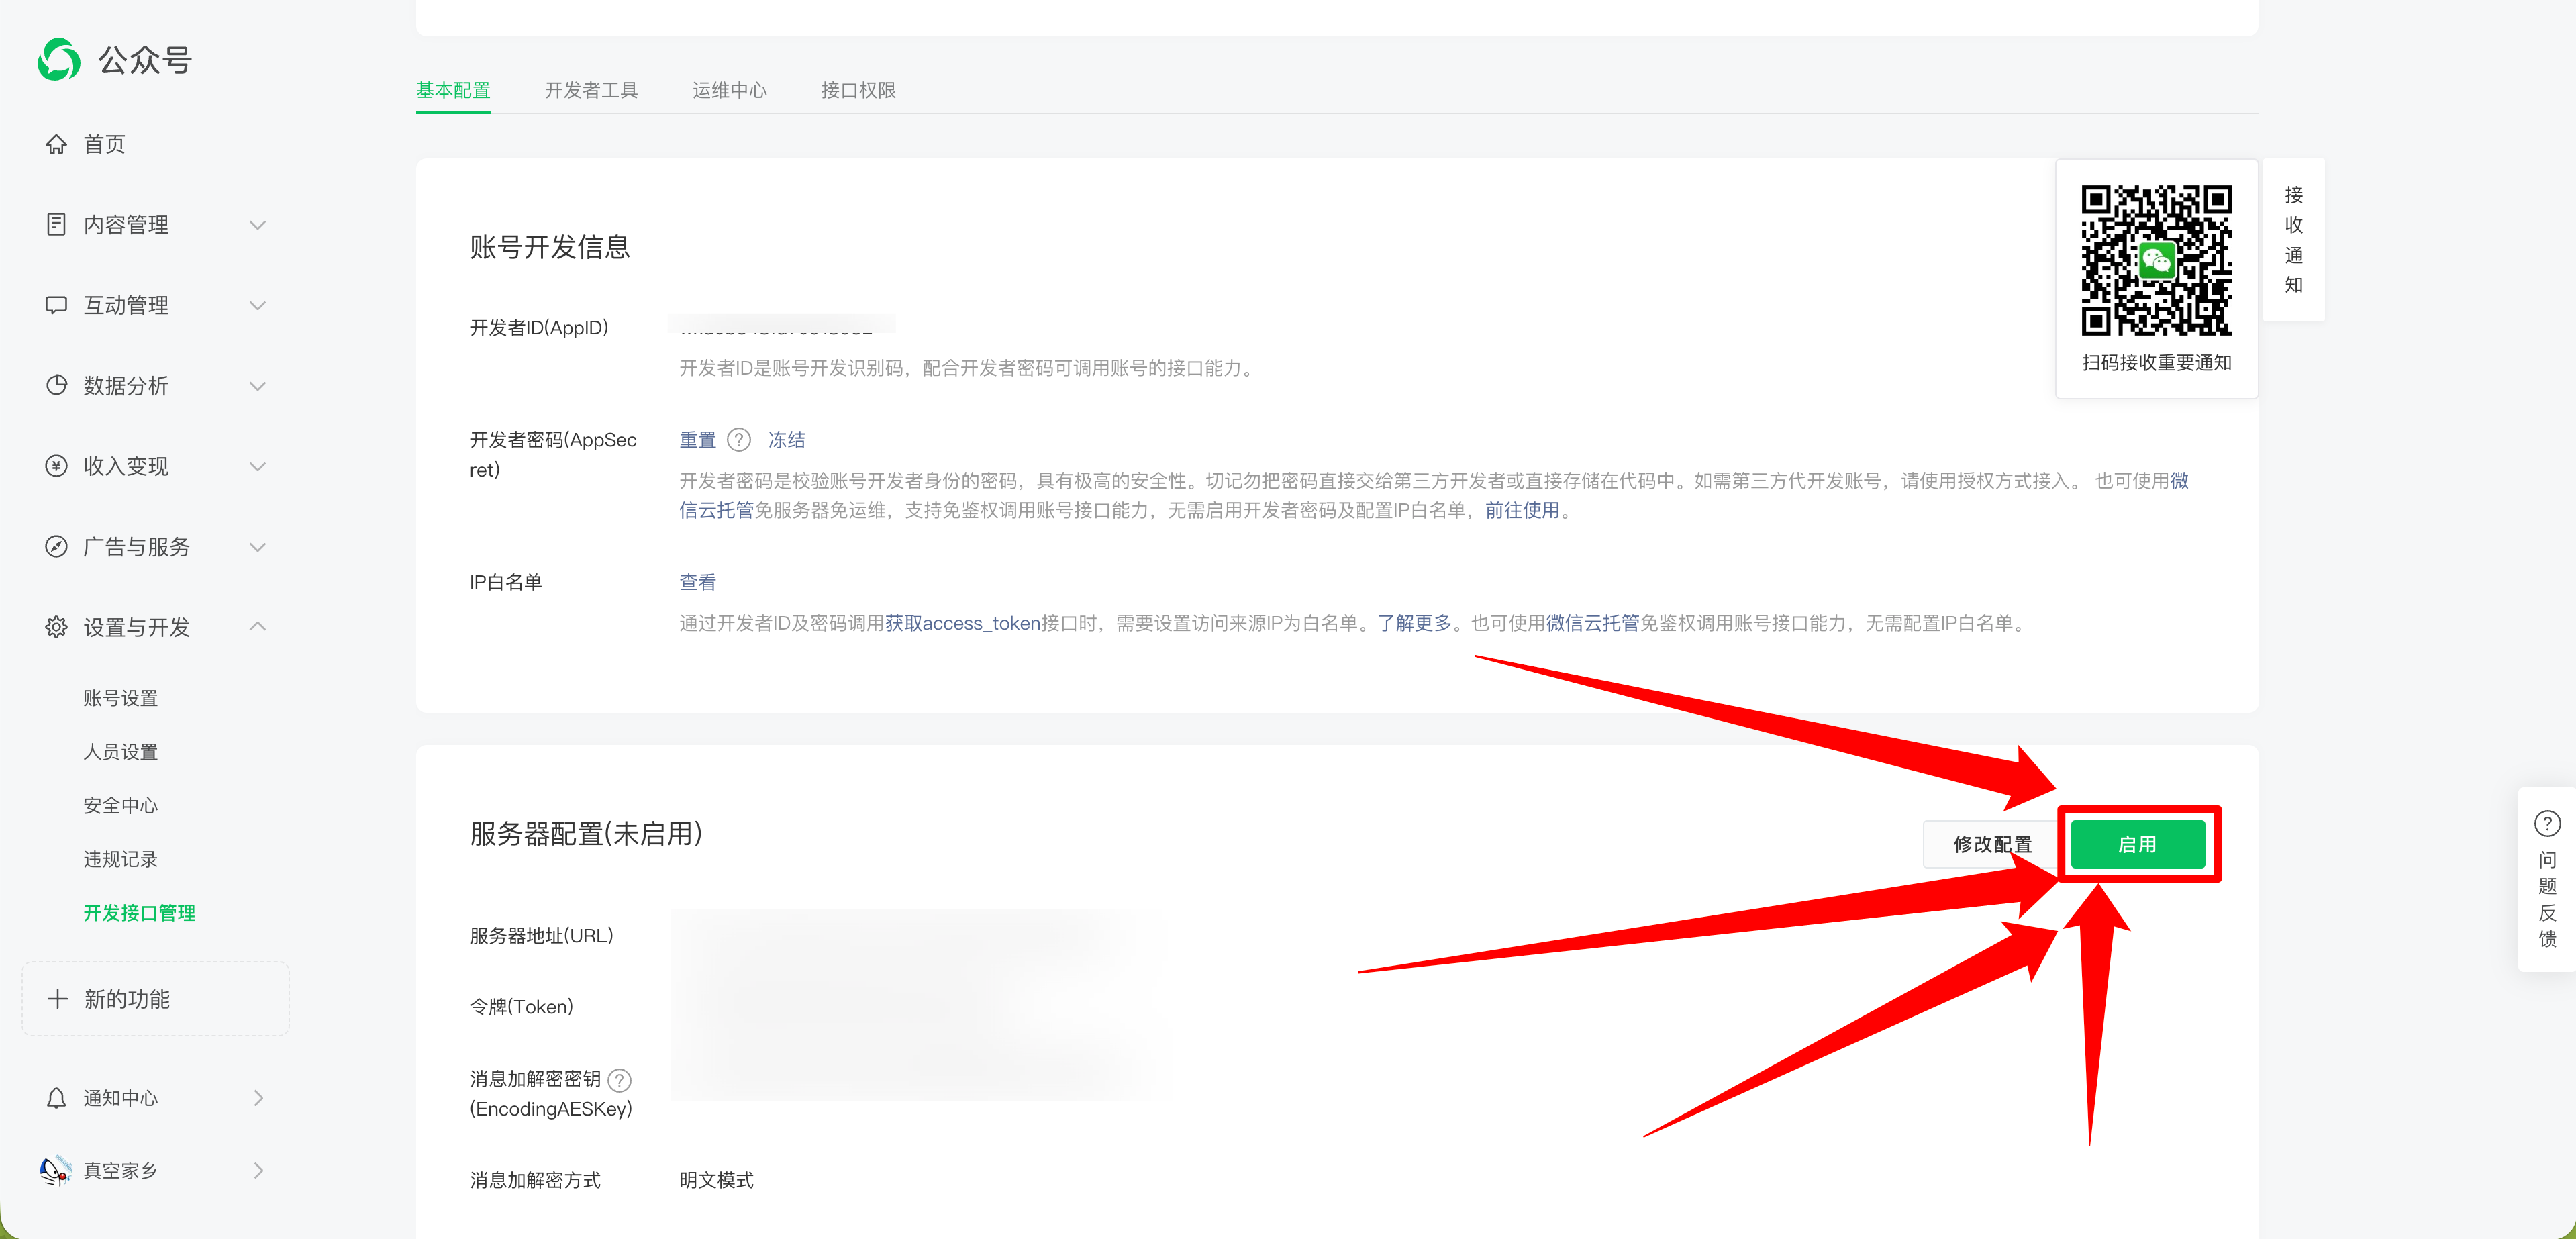Expand the 内容管理 menu chevron
The width and height of the screenshot is (2576, 1239).
(258, 225)
